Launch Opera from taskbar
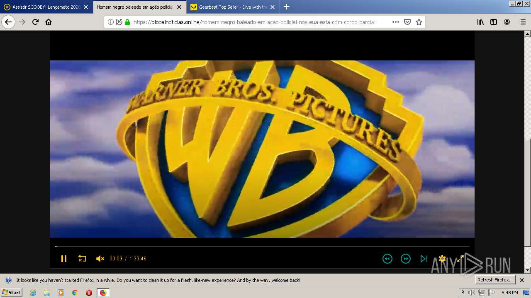This screenshot has width=531, height=298. (x=89, y=293)
